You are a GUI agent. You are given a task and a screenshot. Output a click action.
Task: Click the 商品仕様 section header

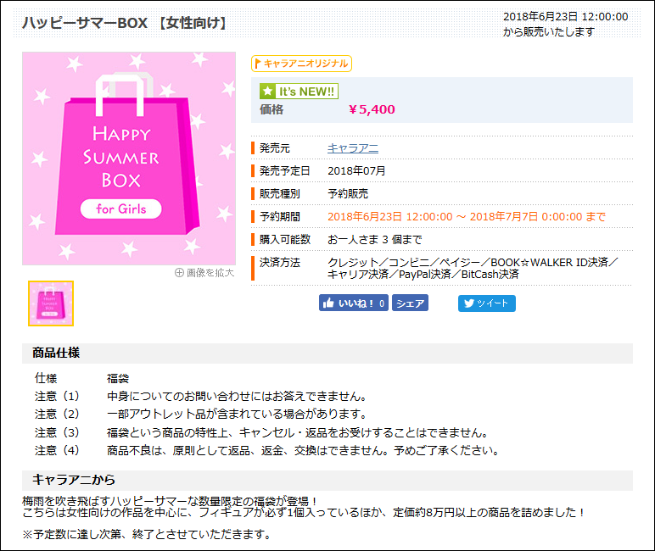[56, 353]
